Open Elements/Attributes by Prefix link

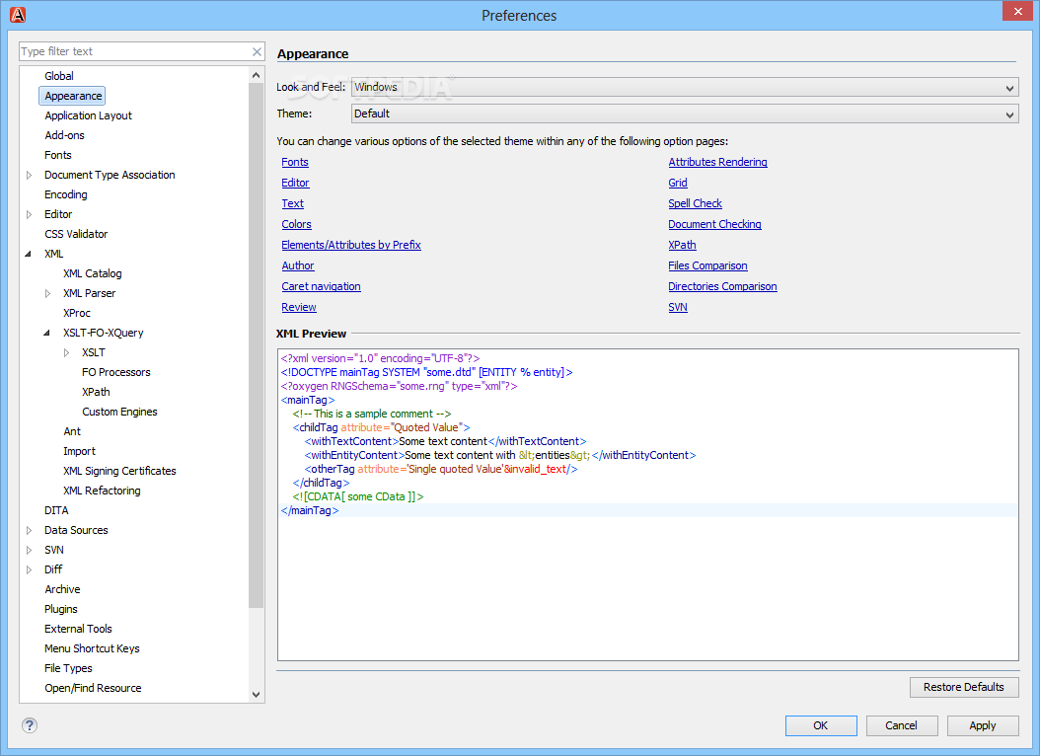[351, 245]
